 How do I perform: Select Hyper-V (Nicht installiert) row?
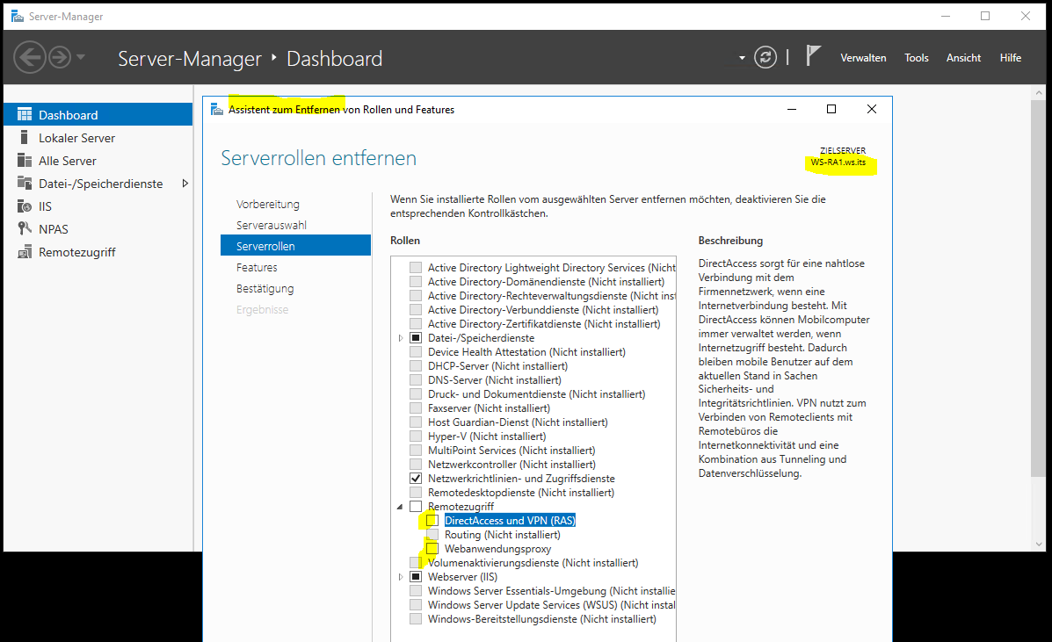pyautogui.click(x=487, y=436)
